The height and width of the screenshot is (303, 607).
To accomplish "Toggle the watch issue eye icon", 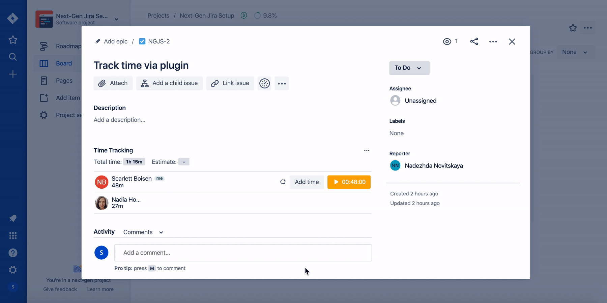I will [x=447, y=41].
